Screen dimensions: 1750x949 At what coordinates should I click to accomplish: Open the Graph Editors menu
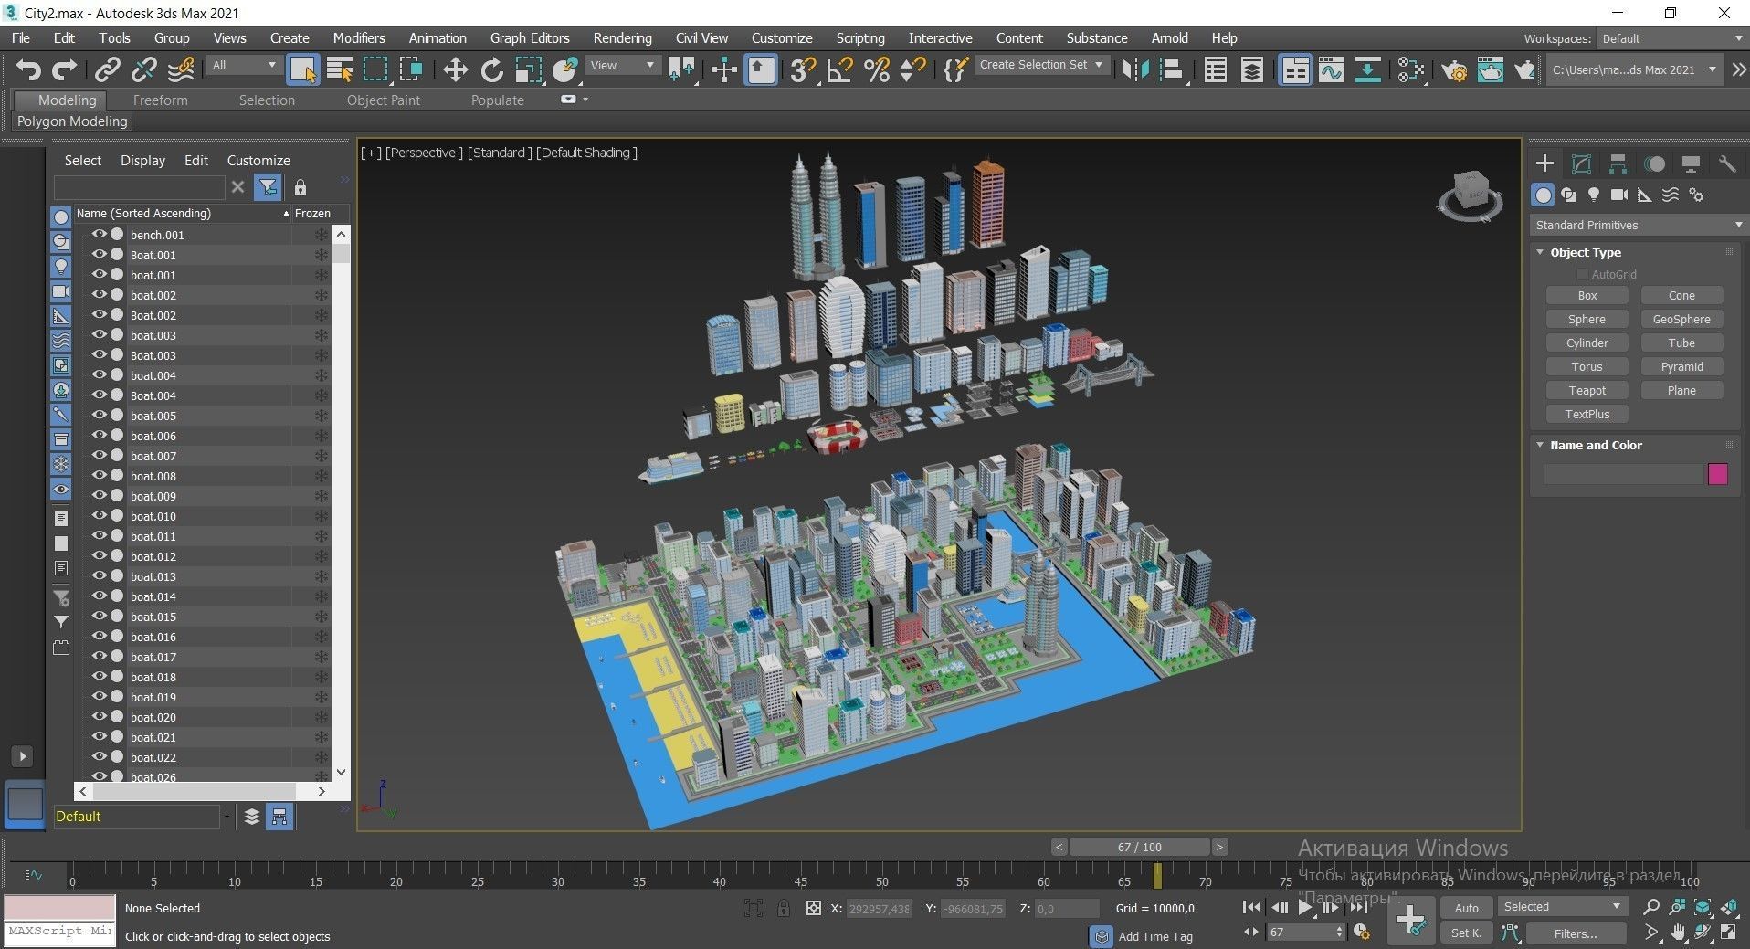click(530, 38)
